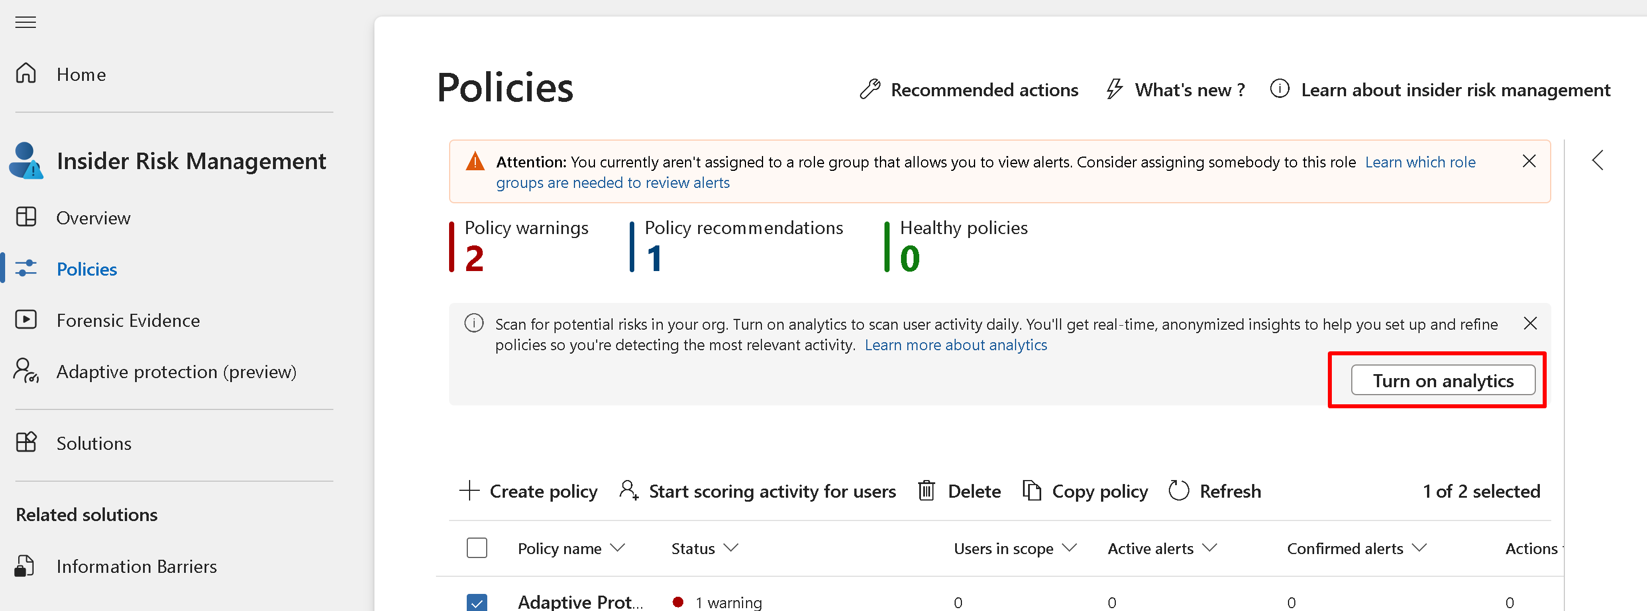Click the Recommended actions wrench icon

click(x=870, y=89)
